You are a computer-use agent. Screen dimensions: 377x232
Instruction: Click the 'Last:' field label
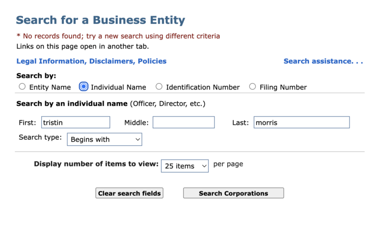tap(241, 123)
